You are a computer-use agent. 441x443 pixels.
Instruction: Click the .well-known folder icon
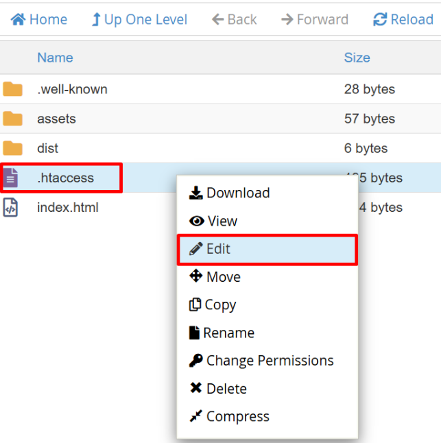click(x=12, y=89)
